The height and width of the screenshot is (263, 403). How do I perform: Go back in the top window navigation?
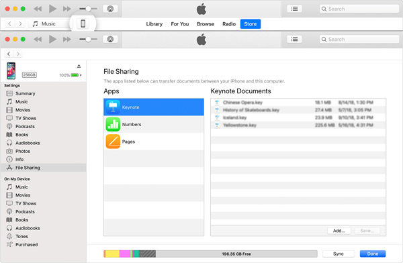click(x=10, y=24)
